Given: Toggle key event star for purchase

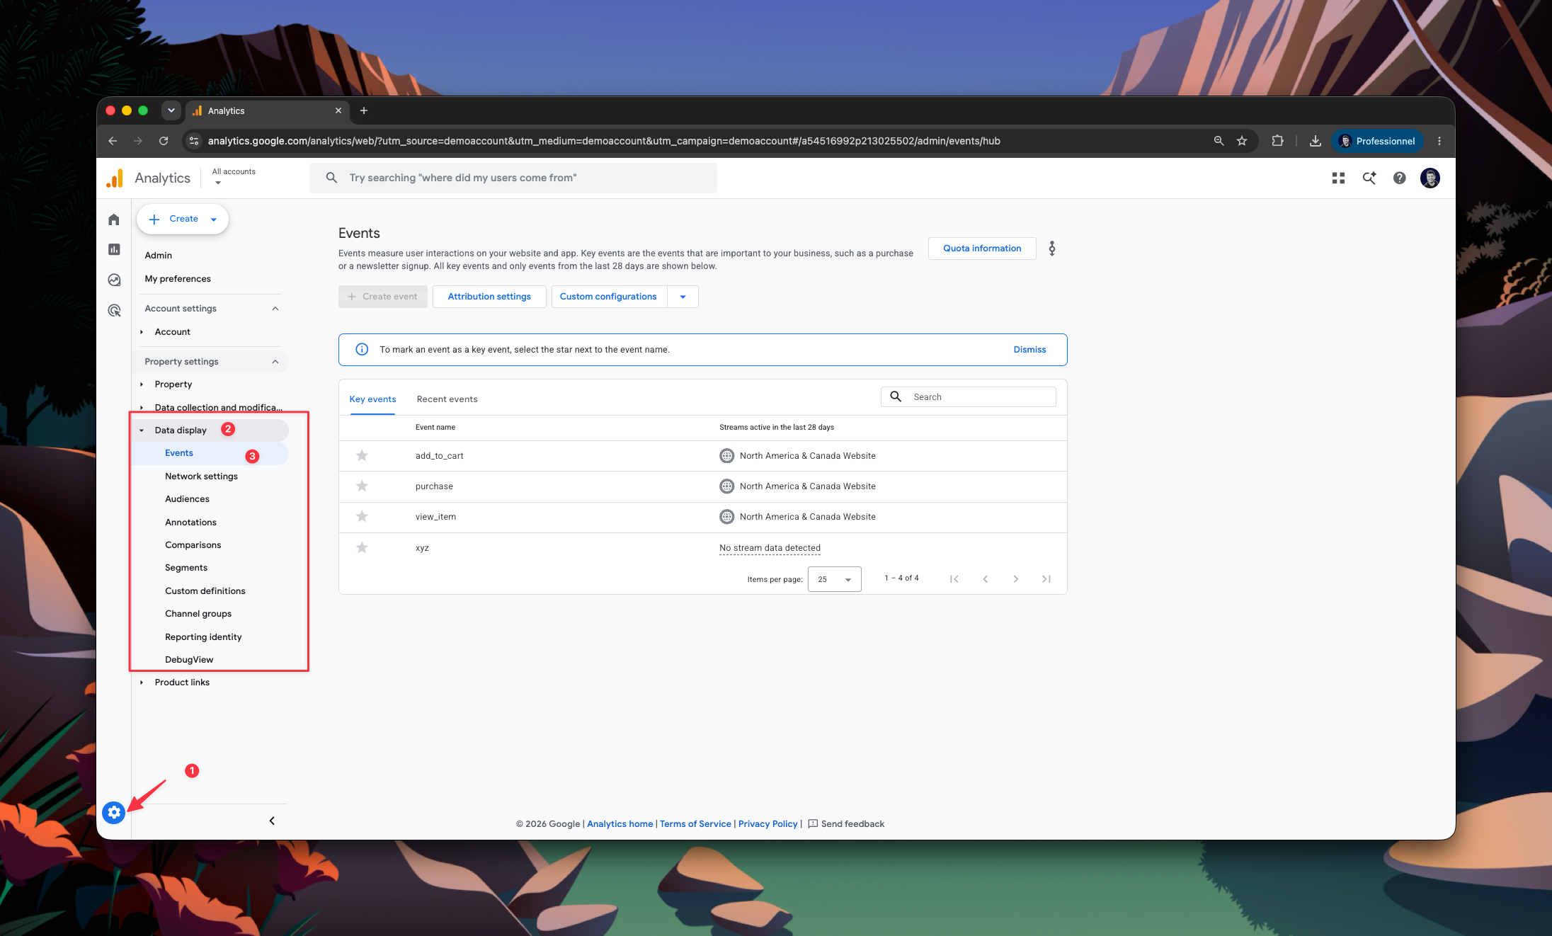Looking at the screenshot, I should (362, 486).
